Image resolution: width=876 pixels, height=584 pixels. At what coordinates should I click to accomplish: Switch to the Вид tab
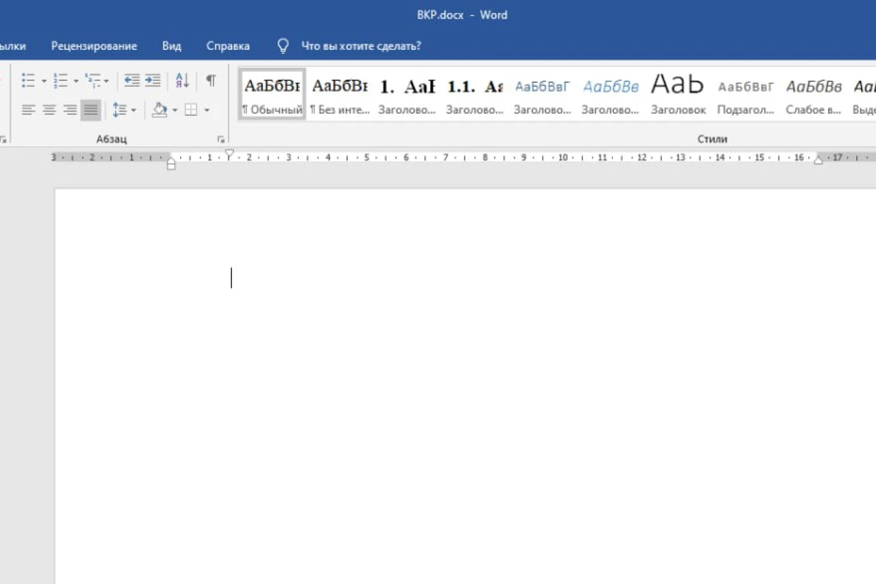172,46
